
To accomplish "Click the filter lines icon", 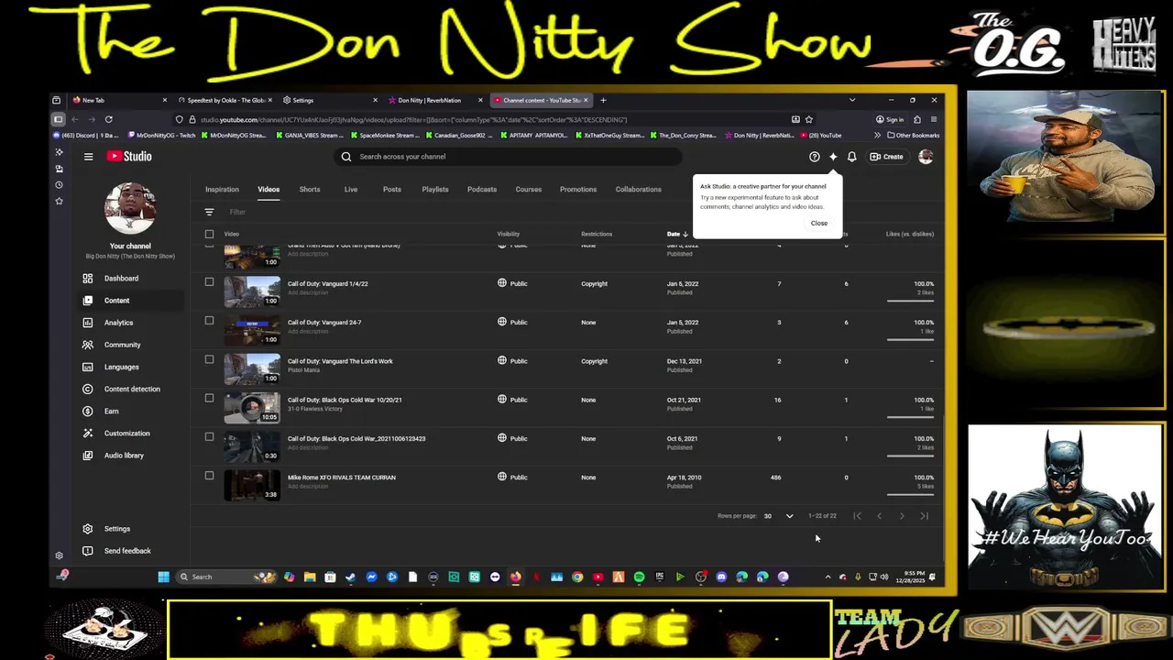I will click(209, 212).
